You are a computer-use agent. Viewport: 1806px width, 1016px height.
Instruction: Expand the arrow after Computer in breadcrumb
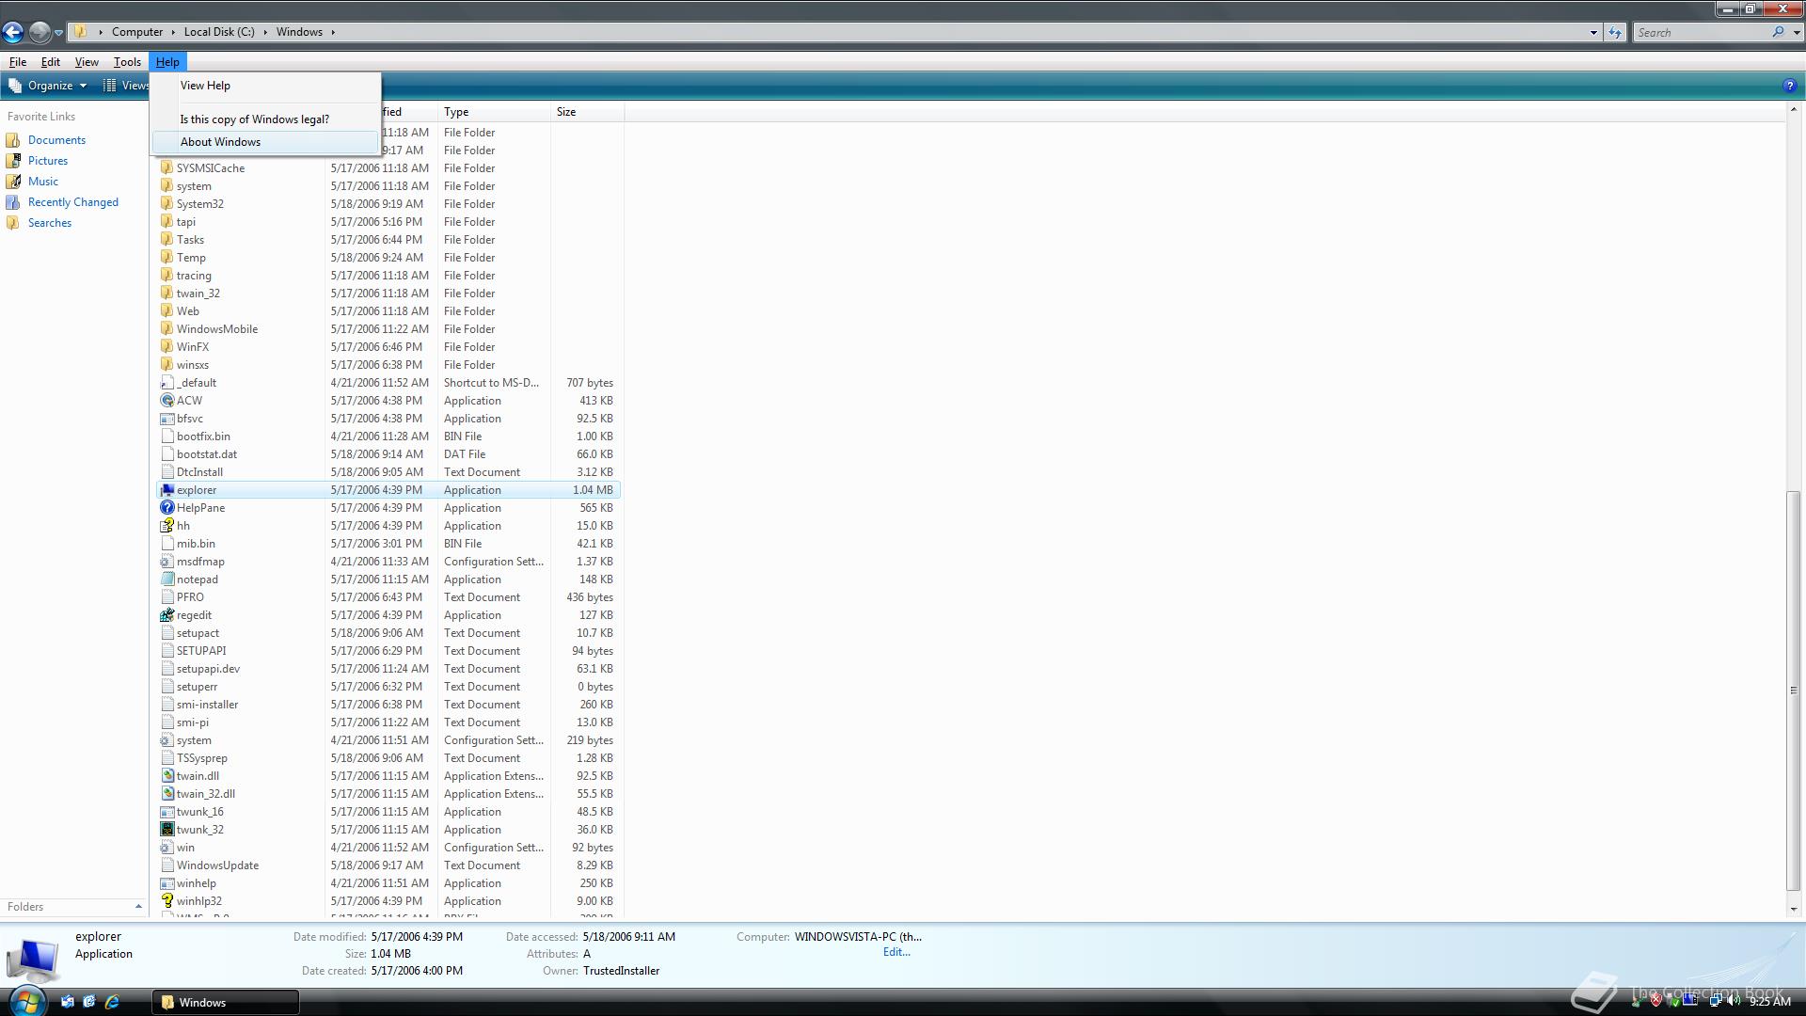point(173,32)
